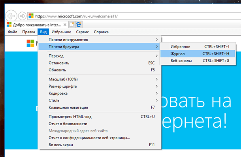Viewport: 241px width, 157px height.
Task: Click the Edge browser icon next to the tabs
Action: pos(79,25)
